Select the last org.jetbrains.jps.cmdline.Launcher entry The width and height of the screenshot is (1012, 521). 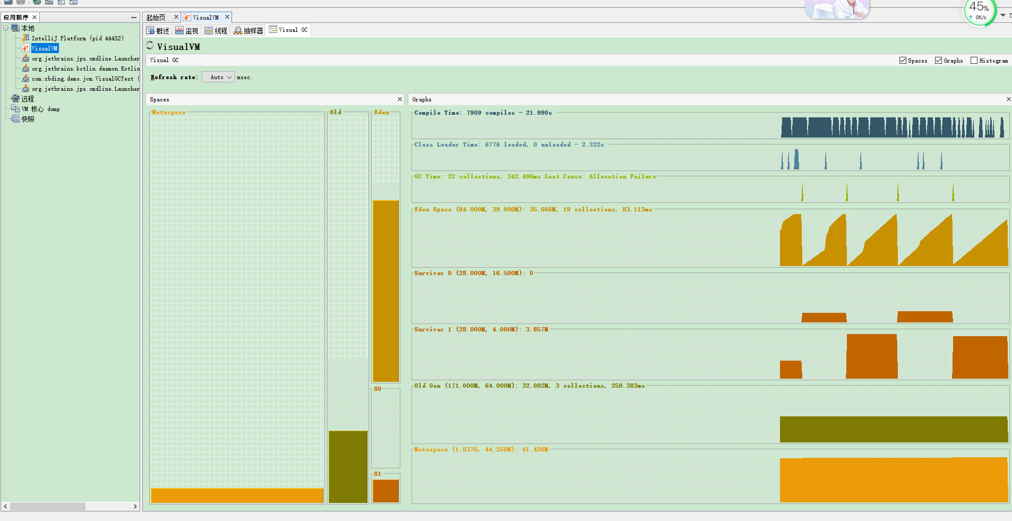click(x=85, y=89)
